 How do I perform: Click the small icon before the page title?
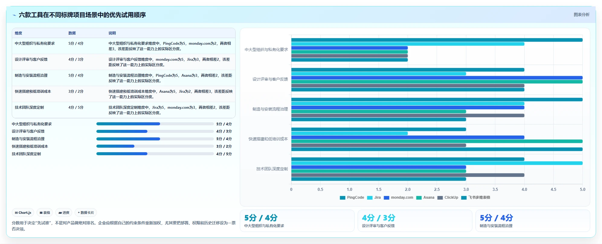pos(14,15)
